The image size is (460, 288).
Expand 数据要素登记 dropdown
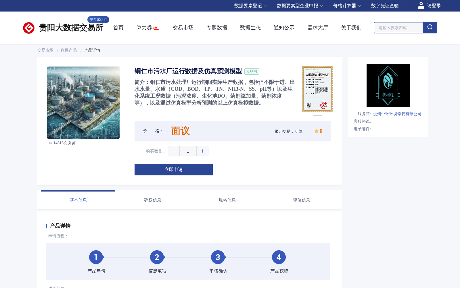coord(250,6)
